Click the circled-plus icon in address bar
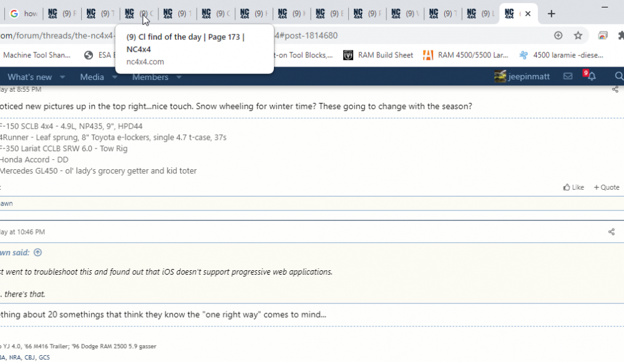This screenshot has height=362, width=624. pos(558,36)
